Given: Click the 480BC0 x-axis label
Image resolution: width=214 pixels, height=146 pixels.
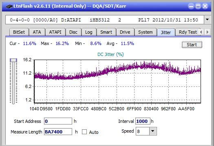Looking at the screenshot, I should 99,109.
